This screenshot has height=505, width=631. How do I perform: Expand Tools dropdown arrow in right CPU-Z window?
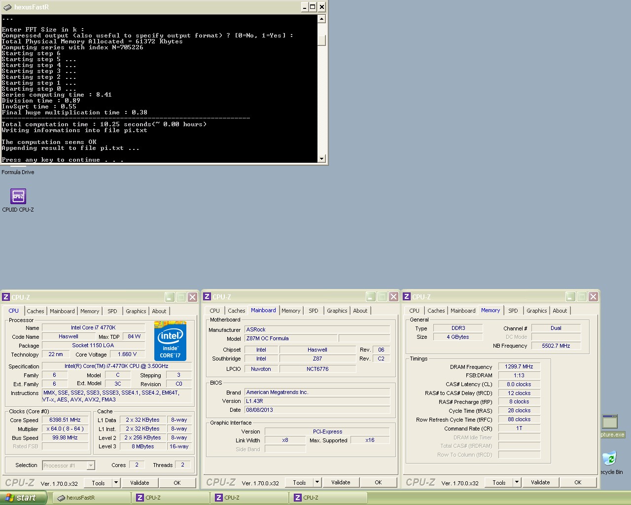tap(517, 482)
